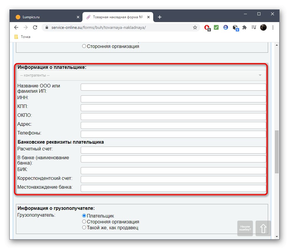289x249 pixels.
Task: Open the blue globe proxy extension
Action: pyautogui.click(x=225, y=27)
